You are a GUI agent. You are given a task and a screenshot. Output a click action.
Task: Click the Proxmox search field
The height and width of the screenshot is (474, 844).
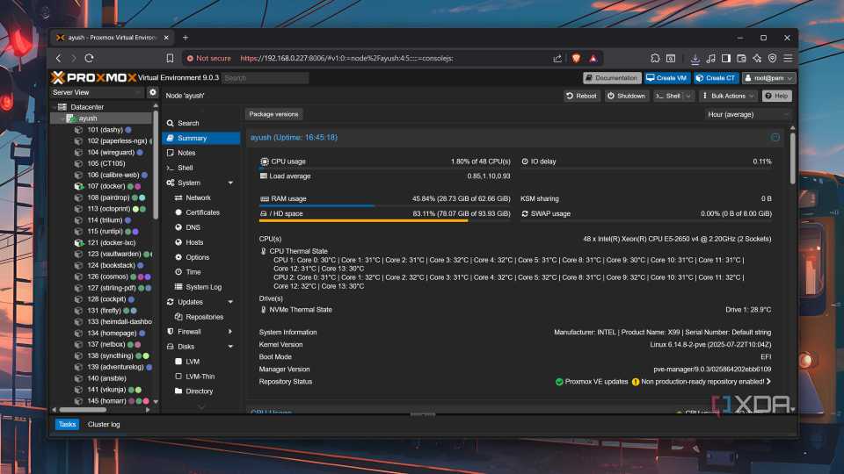point(265,78)
